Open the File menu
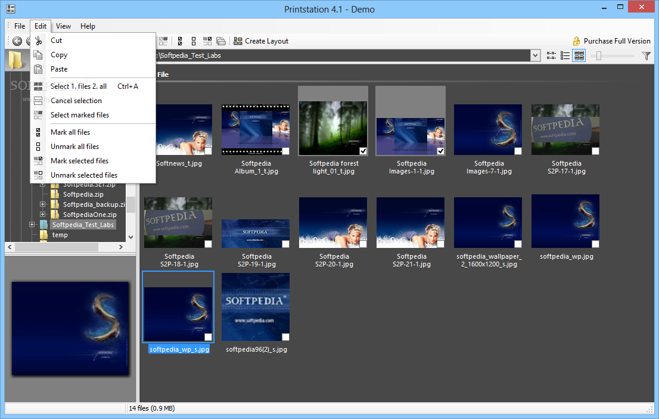Viewport: 659px width, 419px height. point(19,26)
